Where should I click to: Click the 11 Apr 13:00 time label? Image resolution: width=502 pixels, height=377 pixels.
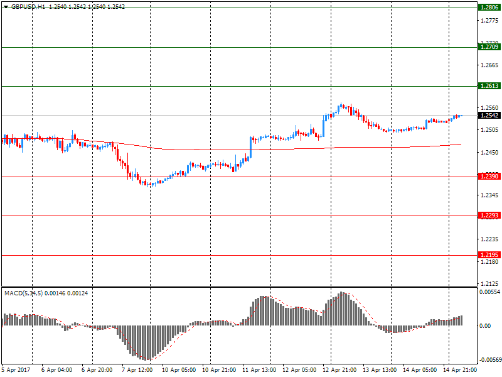pos(259,370)
